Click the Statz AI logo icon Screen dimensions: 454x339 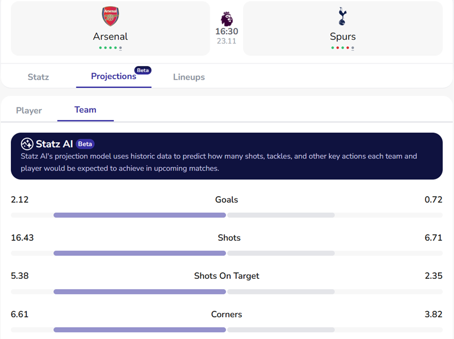coord(27,144)
